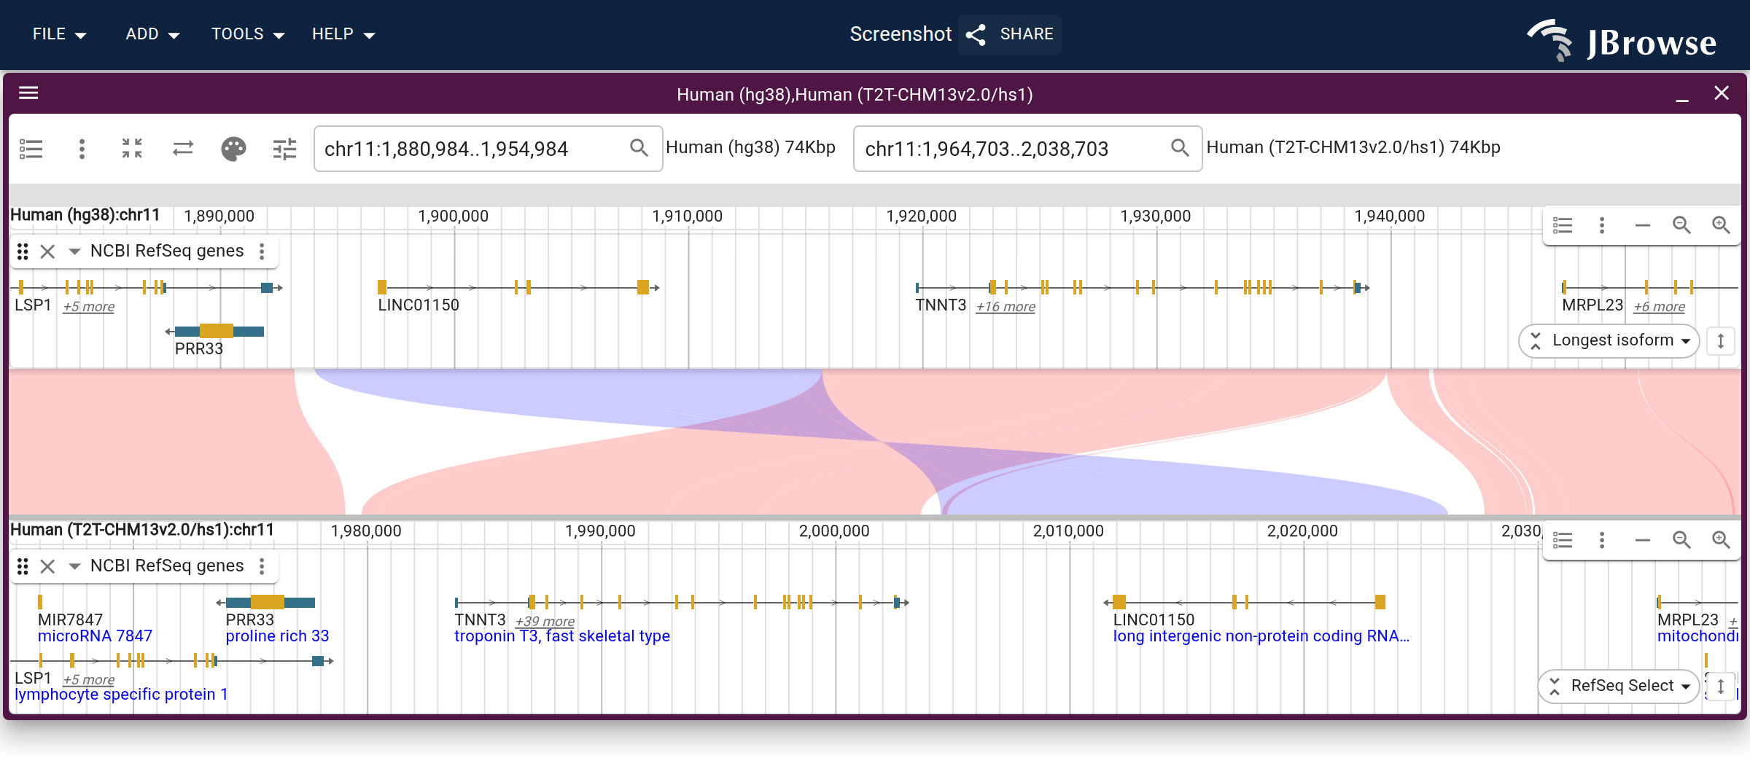Collapse bottom NCBI RefSeq genes track arrow
The width and height of the screenshot is (1750, 758).
pyautogui.click(x=74, y=566)
